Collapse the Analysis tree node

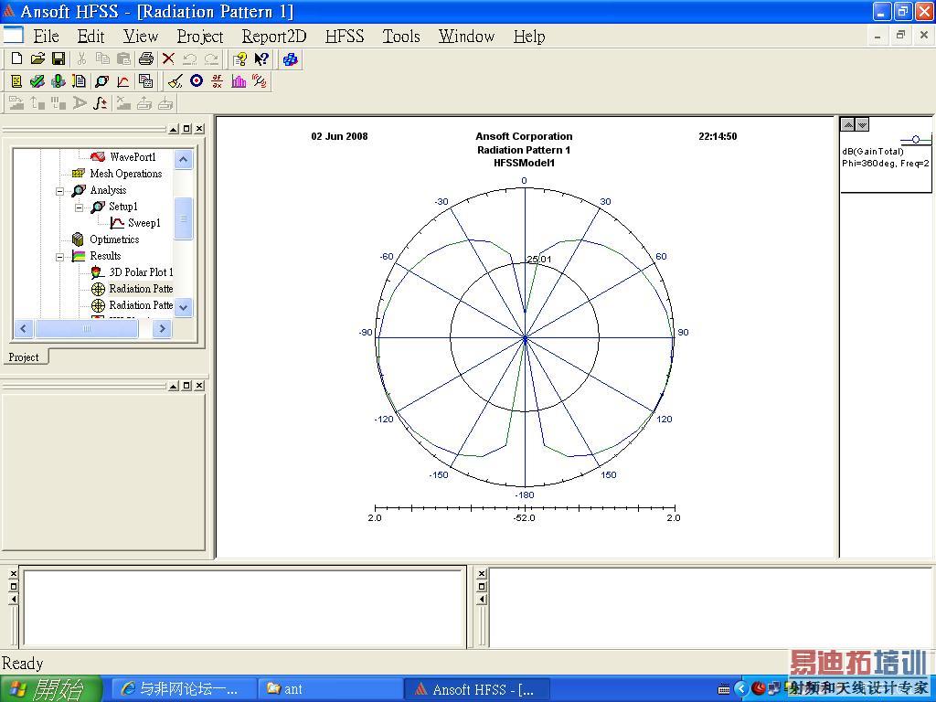[60, 190]
